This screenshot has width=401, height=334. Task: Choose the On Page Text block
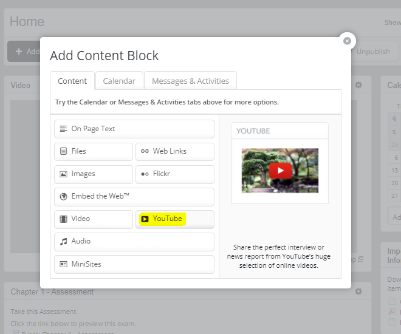pyautogui.click(x=134, y=129)
